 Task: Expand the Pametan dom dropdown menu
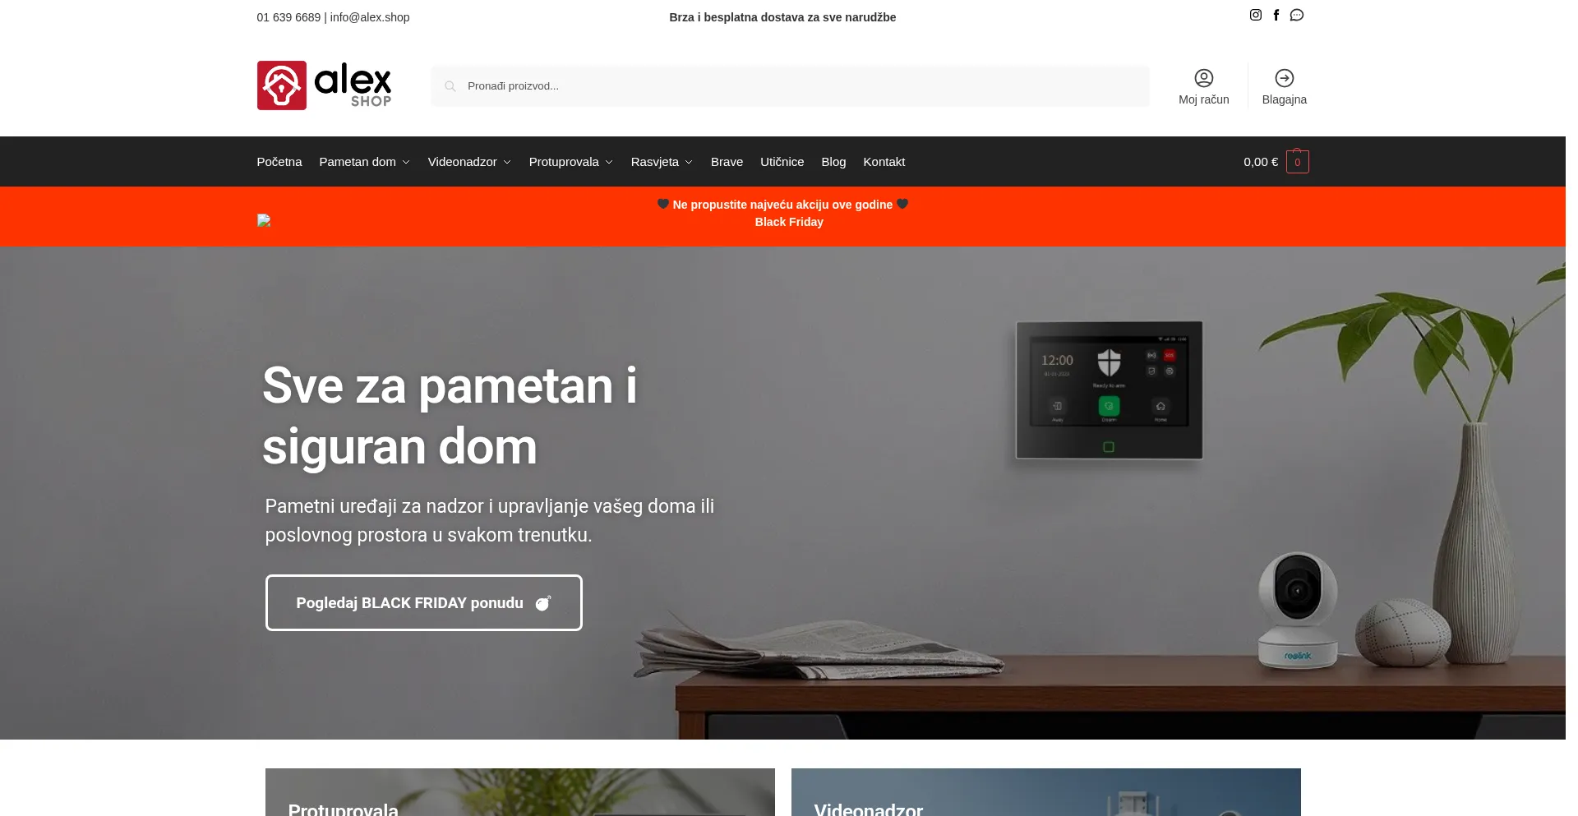click(364, 162)
